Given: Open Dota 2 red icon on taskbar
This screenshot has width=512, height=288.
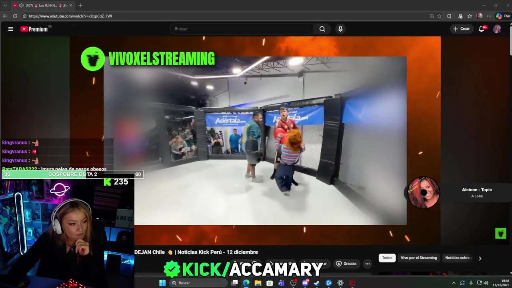Looking at the screenshot, I should click(352, 283).
